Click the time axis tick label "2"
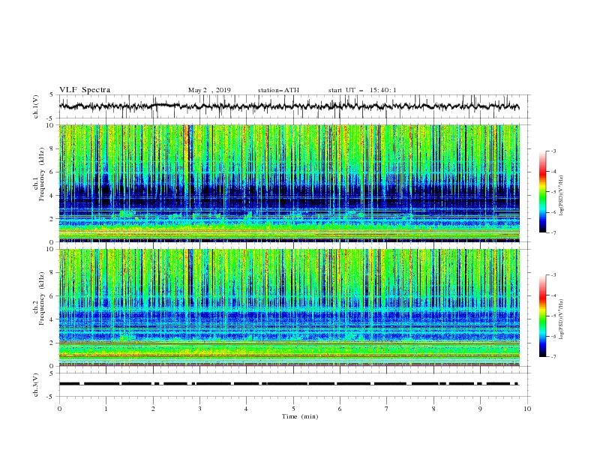Viewport: 594px width, 459px height. pyautogui.click(x=153, y=409)
